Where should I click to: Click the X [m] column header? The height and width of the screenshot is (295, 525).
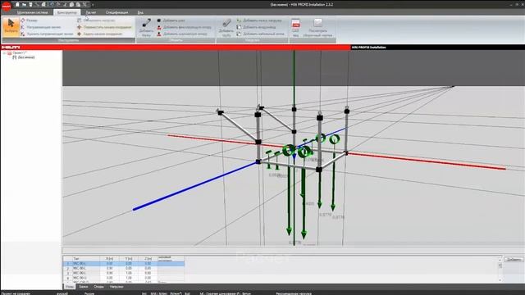[x=109, y=259]
